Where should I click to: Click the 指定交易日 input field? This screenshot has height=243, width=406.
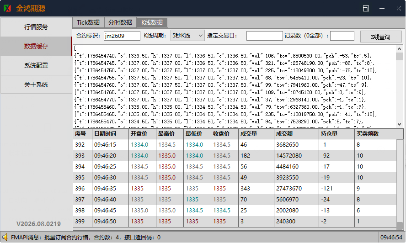(x=264, y=36)
